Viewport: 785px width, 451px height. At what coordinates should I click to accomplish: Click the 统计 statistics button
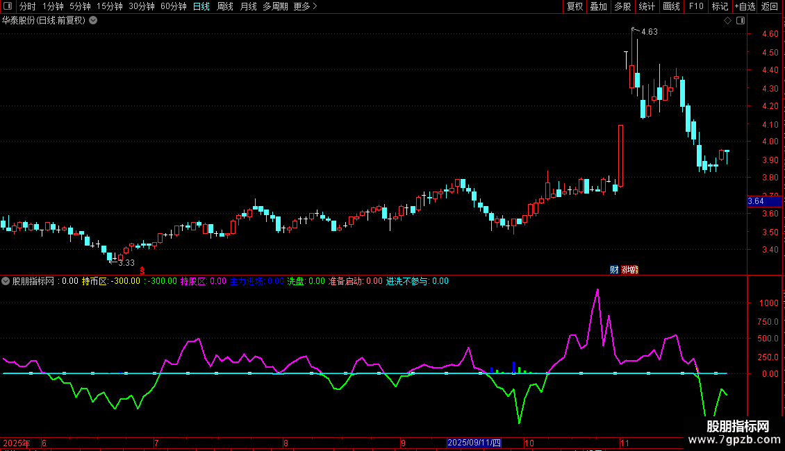coord(647,6)
